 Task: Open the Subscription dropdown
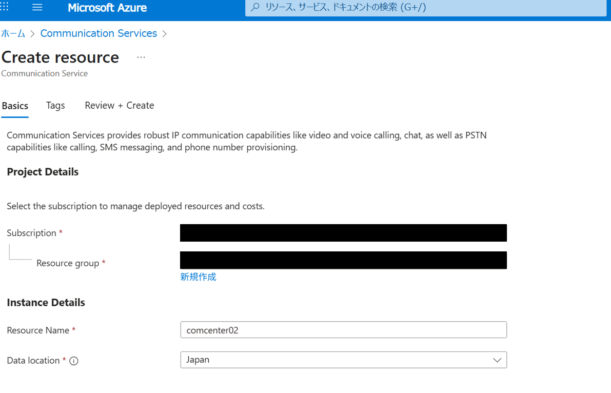(343, 233)
